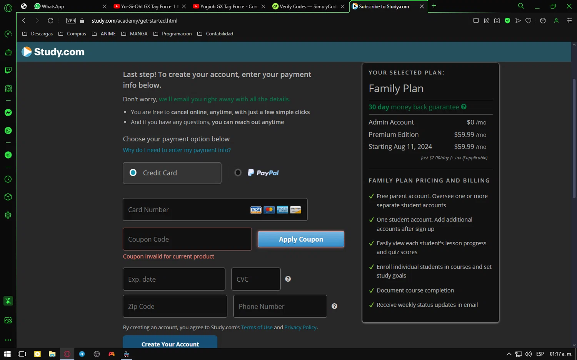Focus the Zip Code field
577x360 pixels.
[x=175, y=306]
